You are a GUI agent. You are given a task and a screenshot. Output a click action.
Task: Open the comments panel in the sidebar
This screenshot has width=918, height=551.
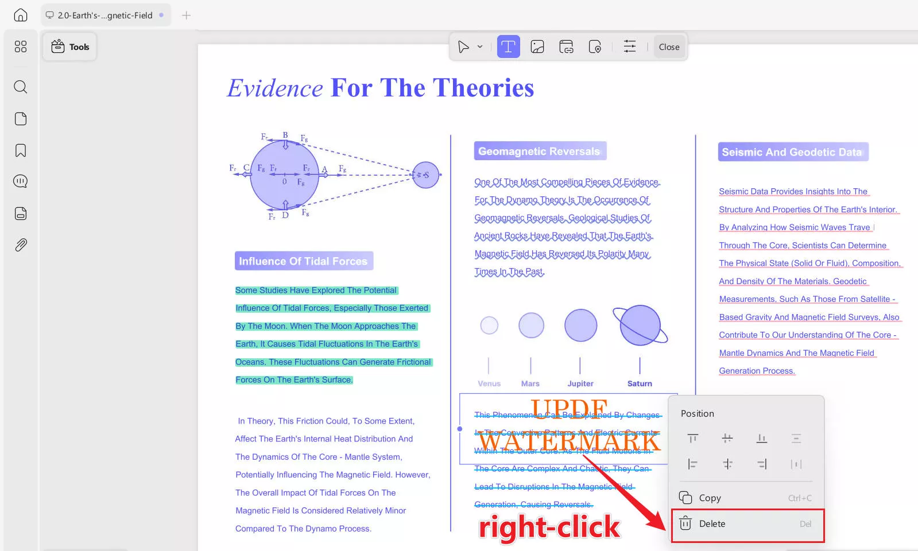pyautogui.click(x=21, y=181)
